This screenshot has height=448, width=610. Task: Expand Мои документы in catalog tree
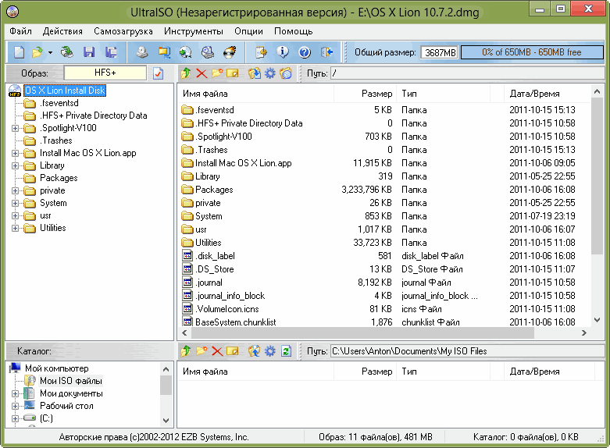pyautogui.click(x=15, y=393)
